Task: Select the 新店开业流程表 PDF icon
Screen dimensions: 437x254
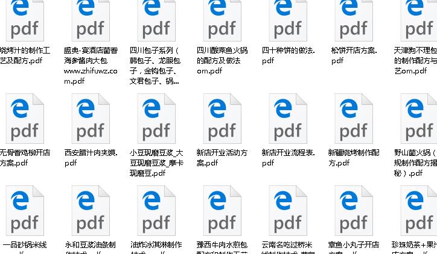Action: click(288, 119)
